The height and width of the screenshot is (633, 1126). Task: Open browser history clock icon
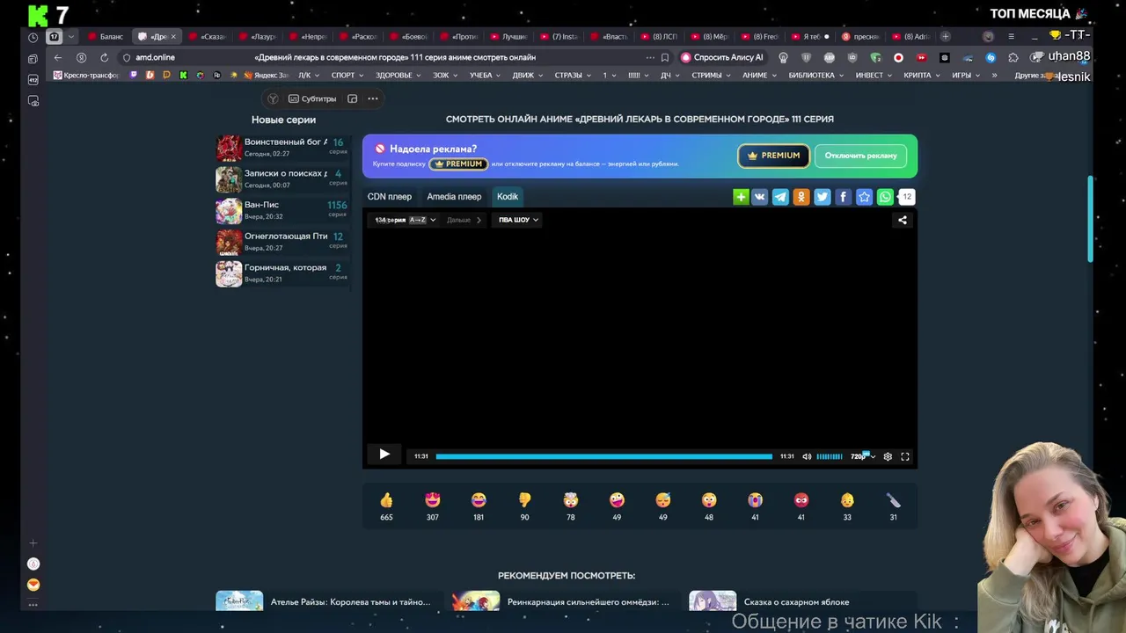33,37
